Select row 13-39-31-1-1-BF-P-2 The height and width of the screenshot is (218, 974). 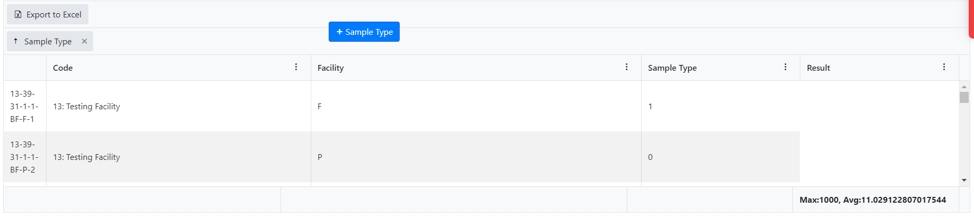pyautogui.click(x=23, y=157)
